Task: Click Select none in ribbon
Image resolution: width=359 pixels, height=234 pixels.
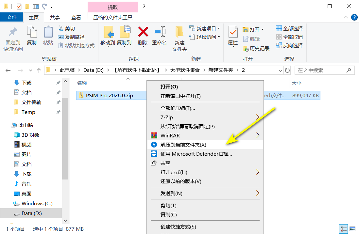Action: [289, 37]
